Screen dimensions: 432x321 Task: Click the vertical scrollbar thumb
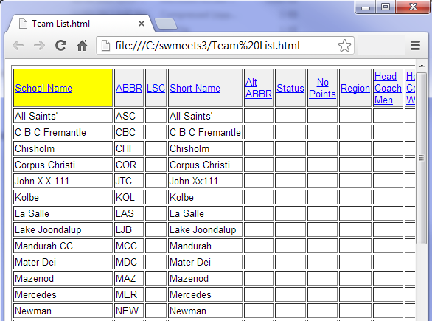click(421, 158)
